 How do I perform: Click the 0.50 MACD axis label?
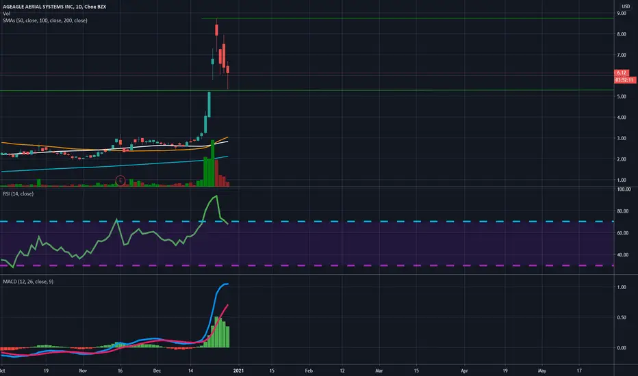coord(622,317)
